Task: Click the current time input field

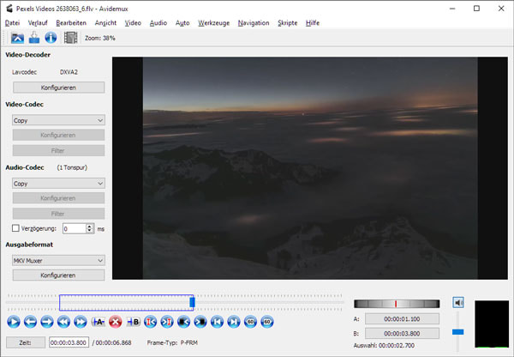Action: pyautogui.click(x=68, y=342)
